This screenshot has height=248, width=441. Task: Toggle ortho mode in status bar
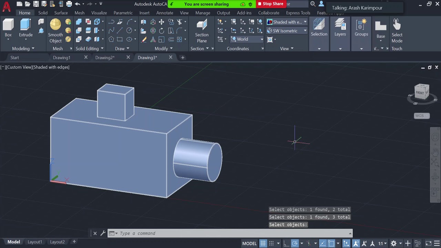click(x=286, y=244)
